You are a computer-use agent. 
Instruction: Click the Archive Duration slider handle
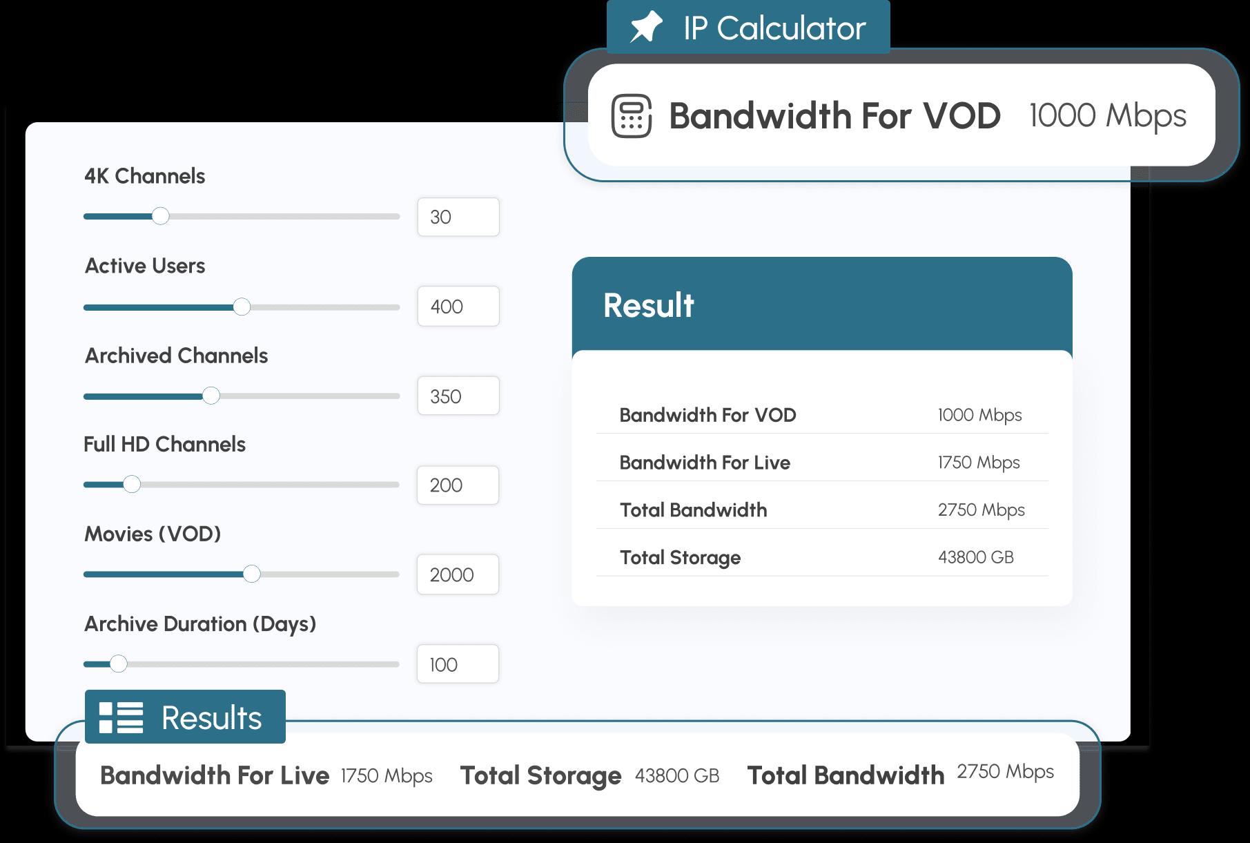[x=119, y=664]
